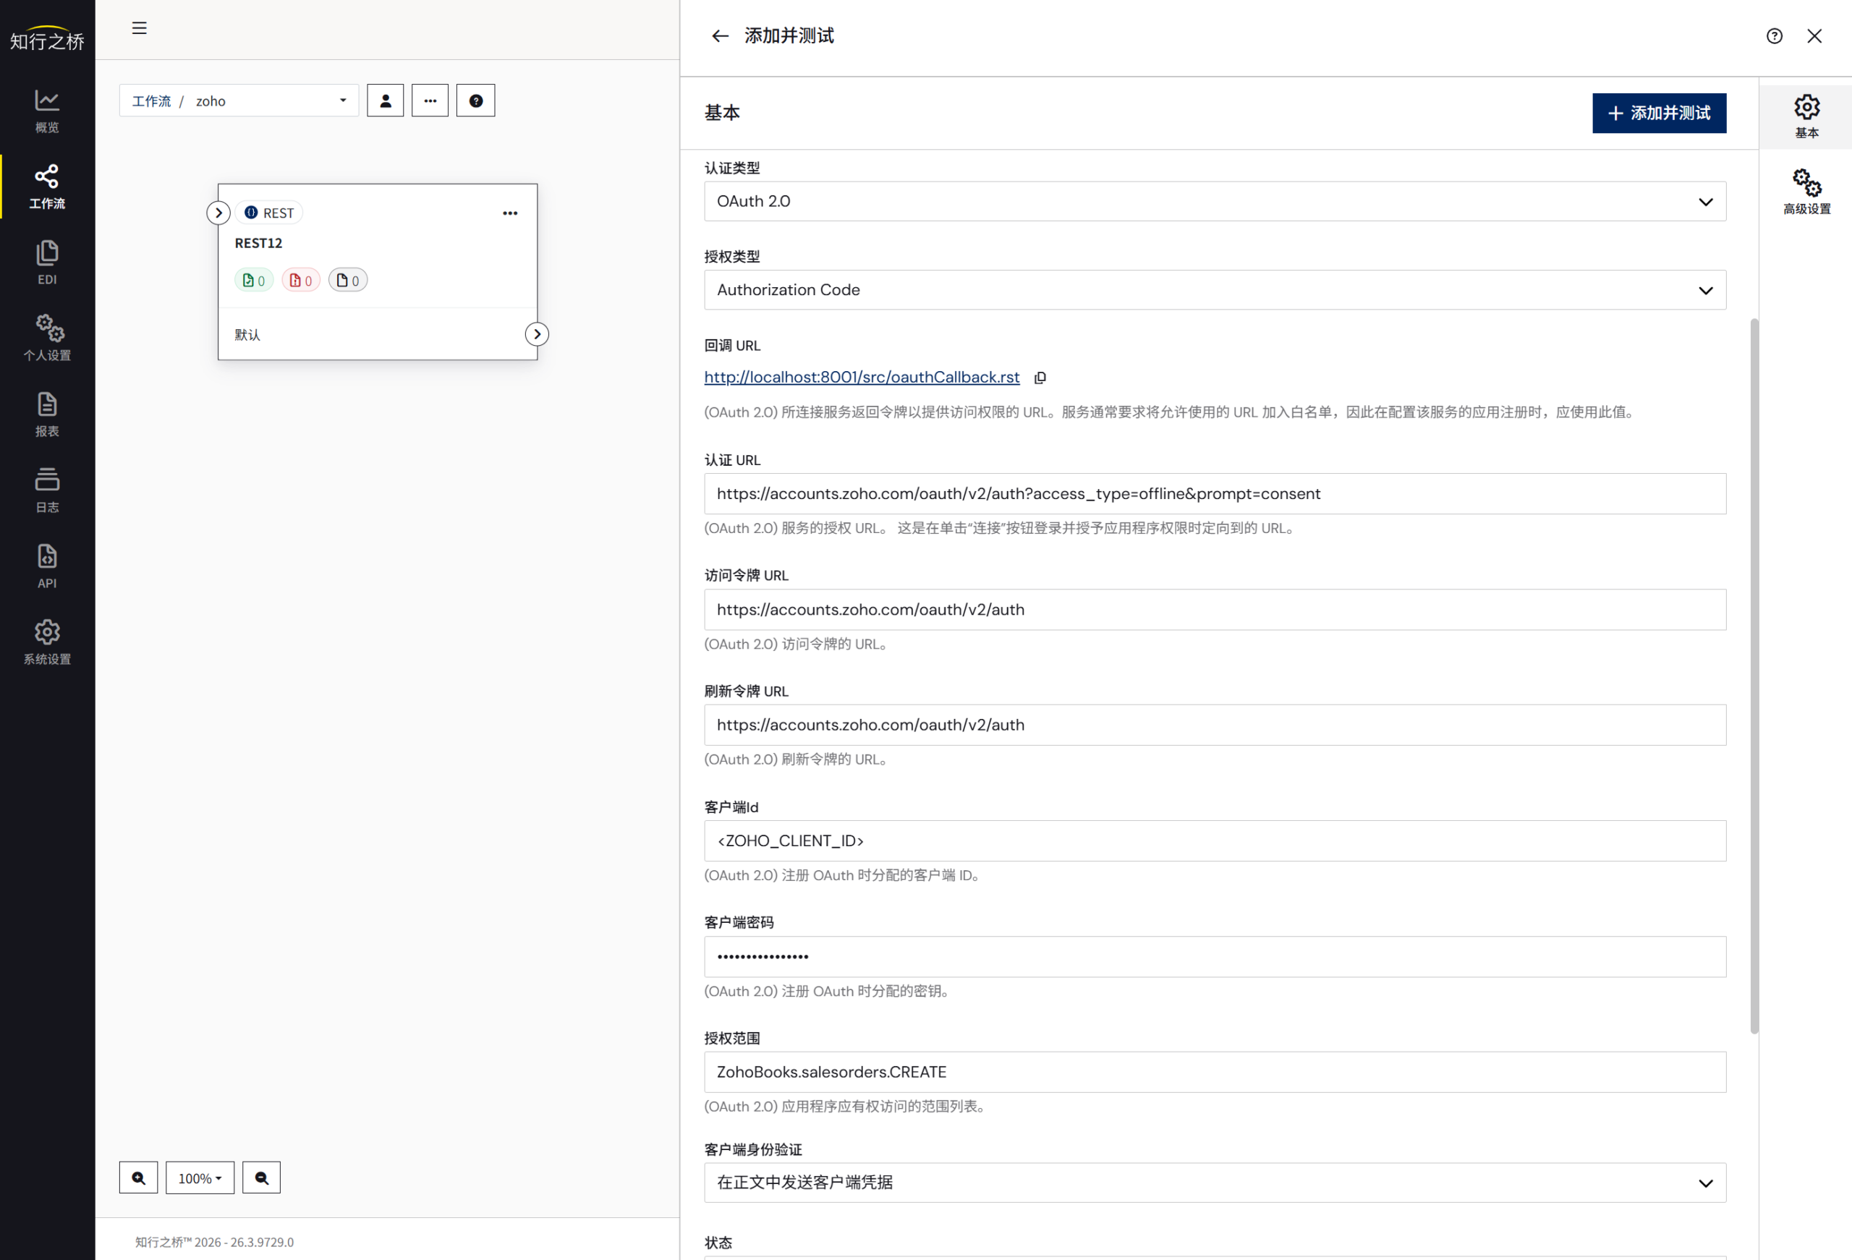Click the panel's vertical scrollbar
The height and width of the screenshot is (1260, 1852).
point(1754,676)
